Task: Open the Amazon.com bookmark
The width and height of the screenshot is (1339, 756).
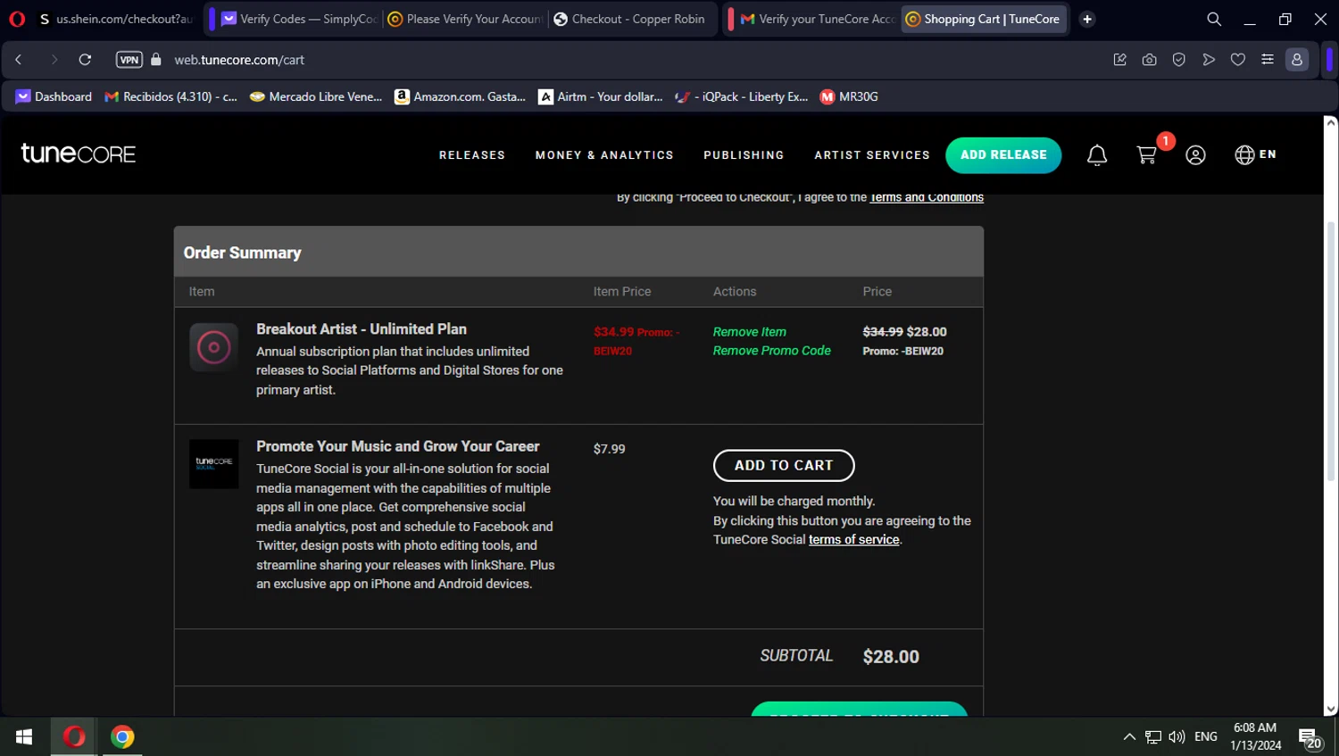Action: 461,96
